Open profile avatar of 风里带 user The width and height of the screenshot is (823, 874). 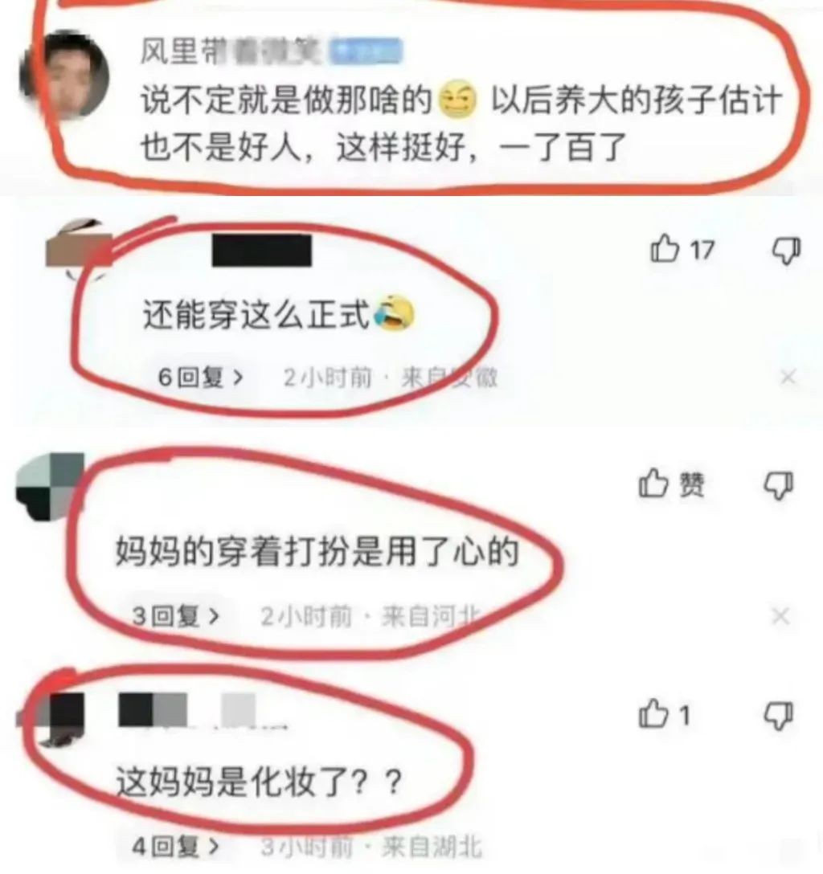[x=66, y=76]
